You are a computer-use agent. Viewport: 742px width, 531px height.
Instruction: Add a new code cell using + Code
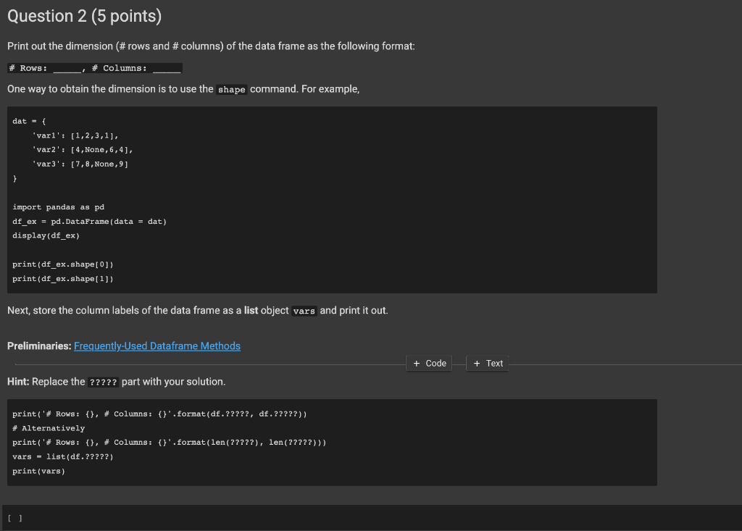(428, 363)
